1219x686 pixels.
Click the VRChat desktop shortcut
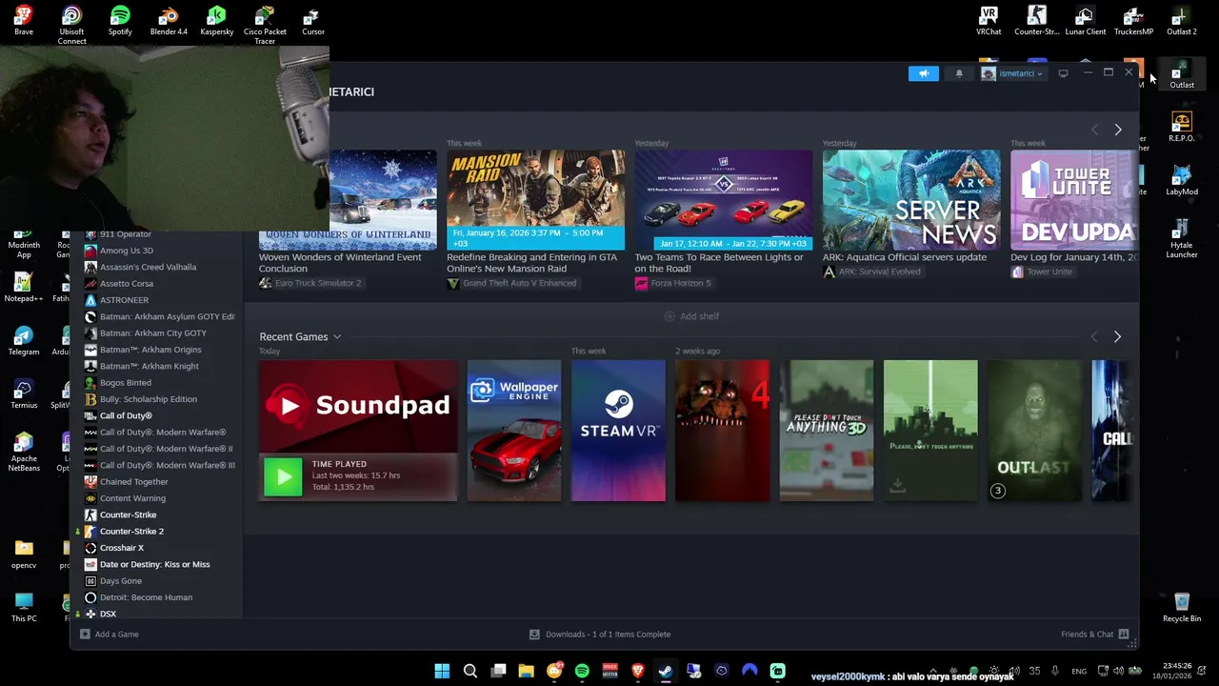click(x=989, y=20)
